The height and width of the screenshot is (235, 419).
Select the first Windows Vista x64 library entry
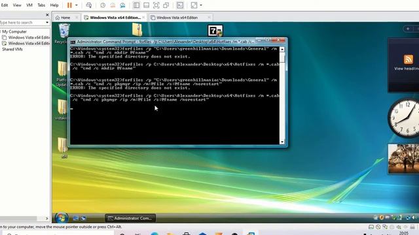26,38
